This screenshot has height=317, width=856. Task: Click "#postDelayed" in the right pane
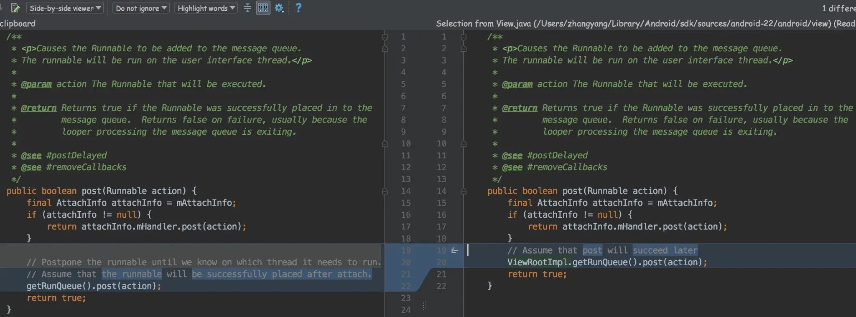(557, 156)
